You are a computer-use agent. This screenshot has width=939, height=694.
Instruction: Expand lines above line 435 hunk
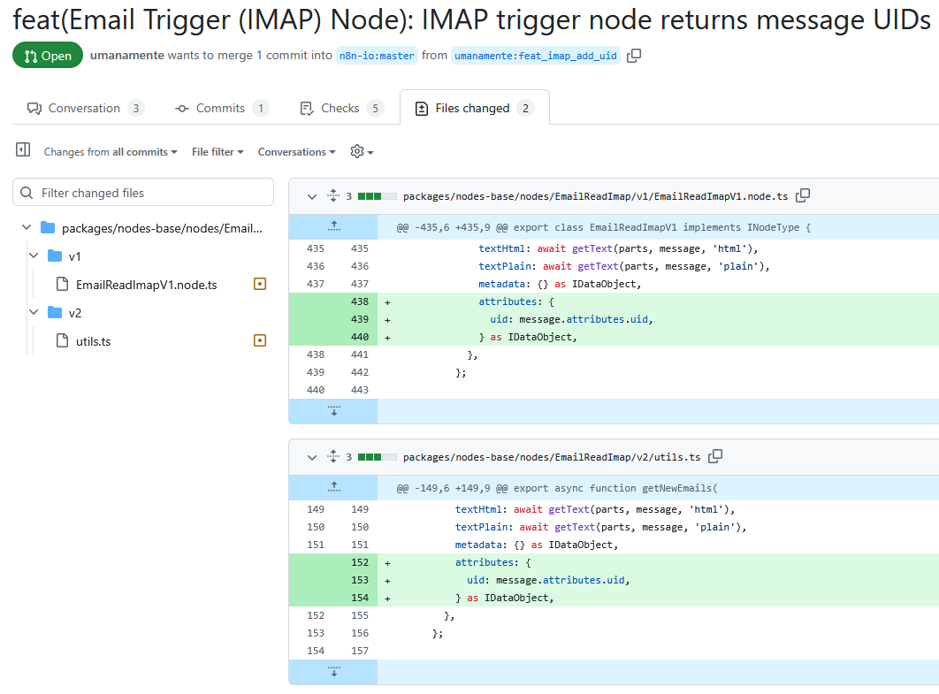click(333, 226)
